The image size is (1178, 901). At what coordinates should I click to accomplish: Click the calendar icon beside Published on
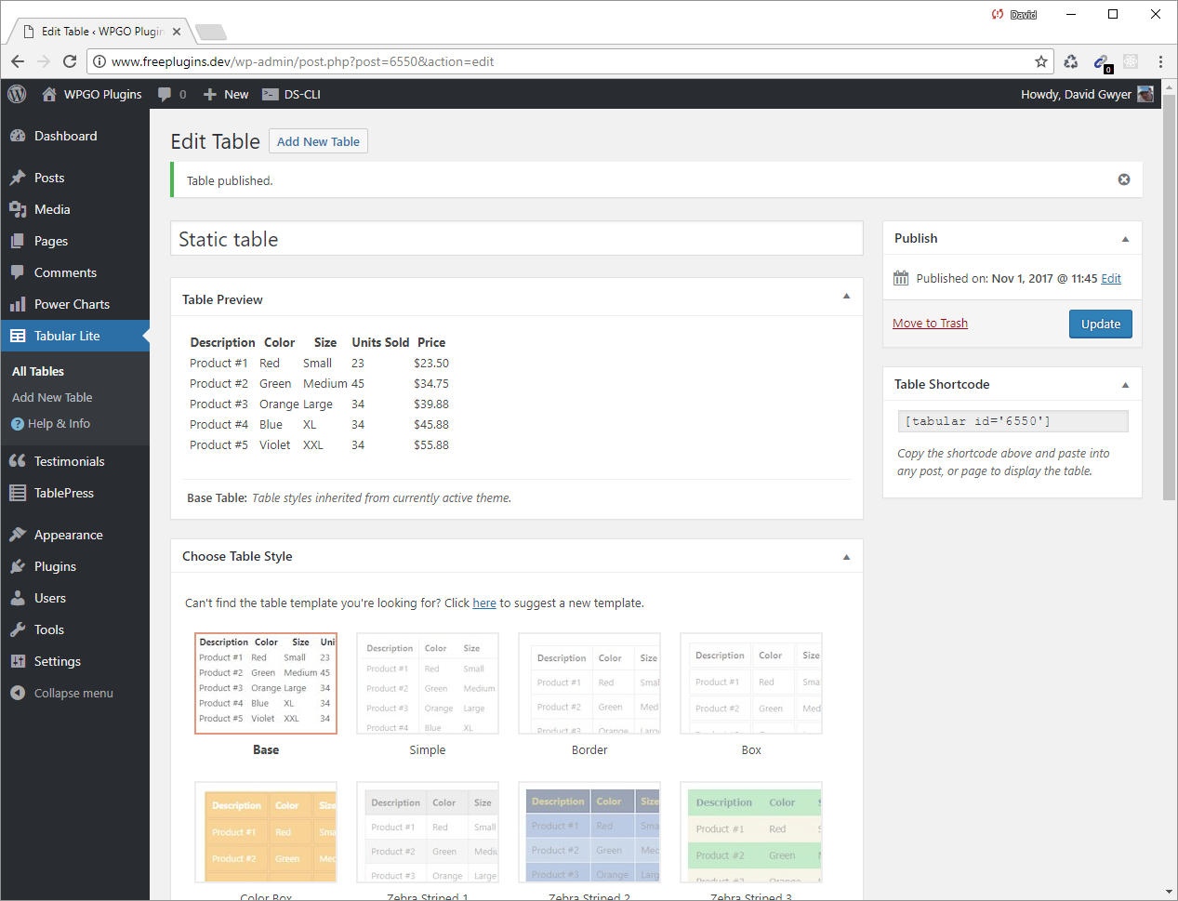tap(901, 278)
